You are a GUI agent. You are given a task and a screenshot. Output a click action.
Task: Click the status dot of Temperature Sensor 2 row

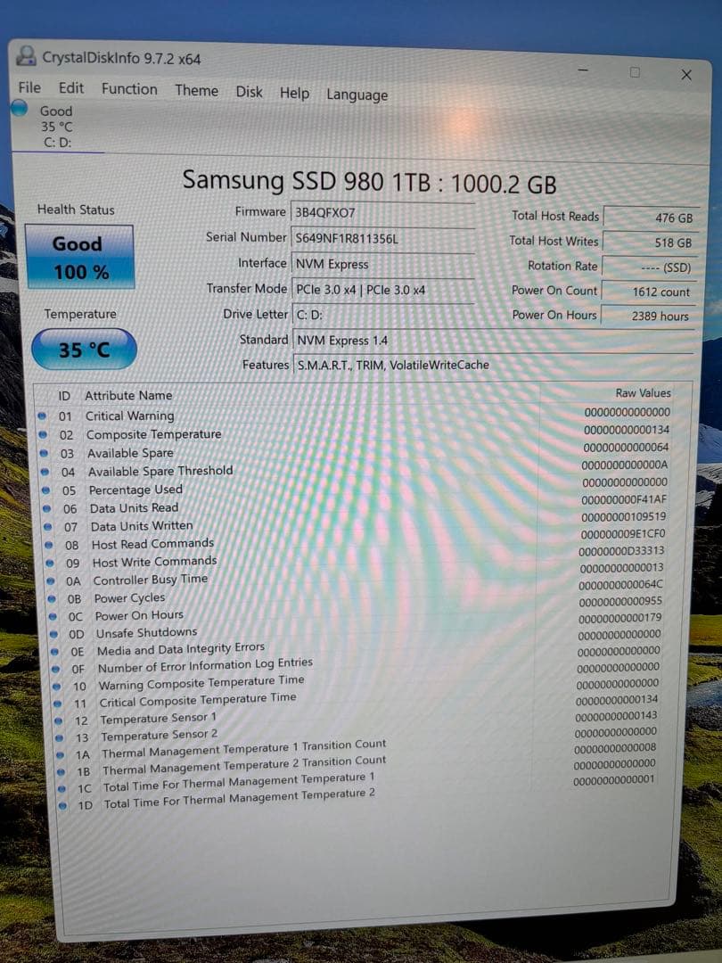[61, 738]
